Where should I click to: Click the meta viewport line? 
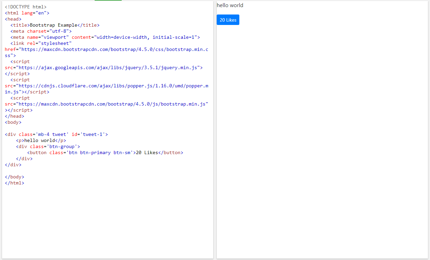105,37
